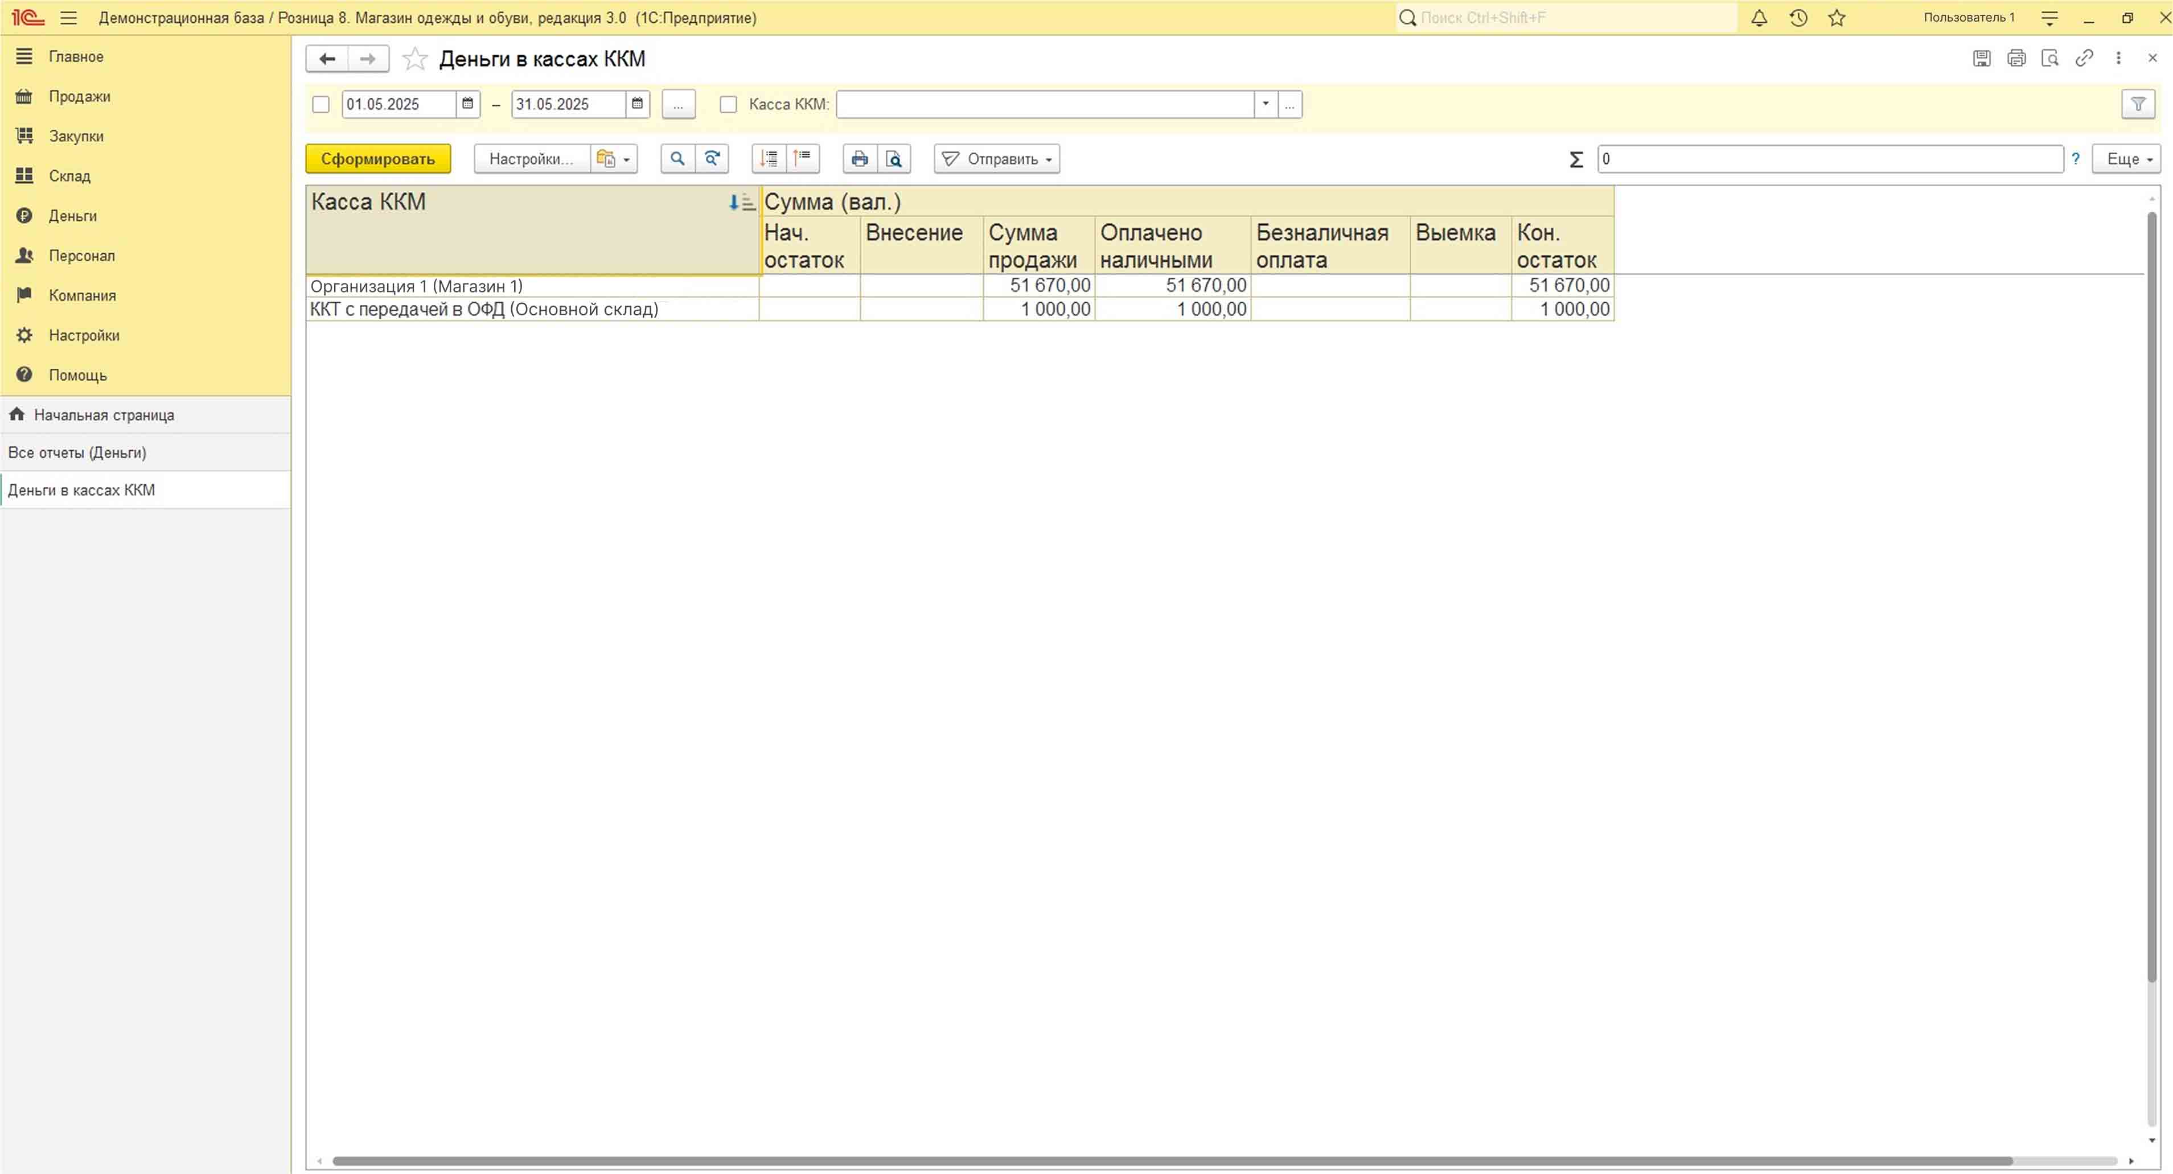Image resolution: width=2173 pixels, height=1174 pixels.
Task: Open Персонал section
Action: click(145, 256)
